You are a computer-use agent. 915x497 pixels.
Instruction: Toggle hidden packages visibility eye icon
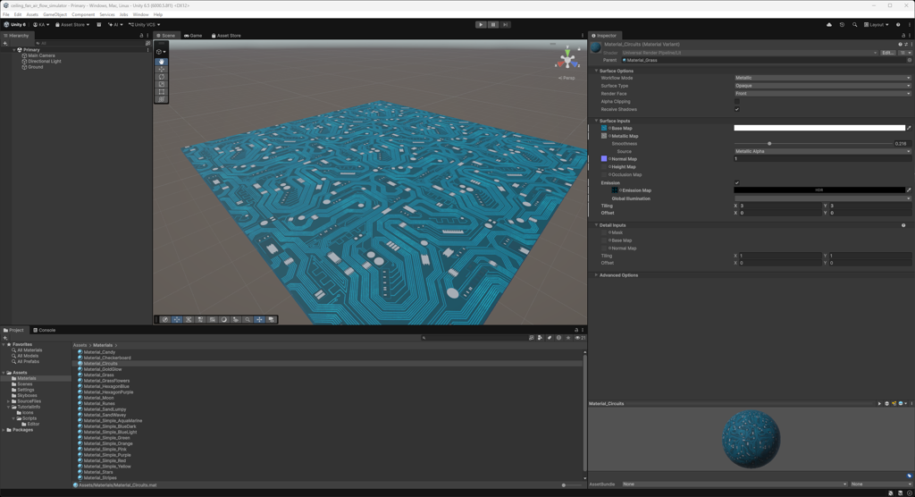pos(579,338)
